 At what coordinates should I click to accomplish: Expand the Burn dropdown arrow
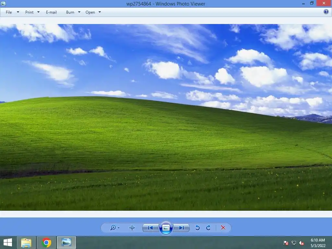click(79, 12)
